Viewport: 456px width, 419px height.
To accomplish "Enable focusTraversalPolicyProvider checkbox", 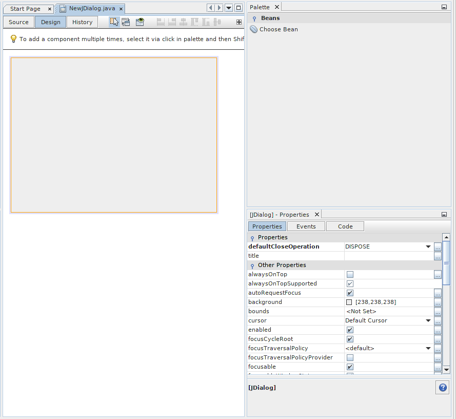I will pos(350,357).
